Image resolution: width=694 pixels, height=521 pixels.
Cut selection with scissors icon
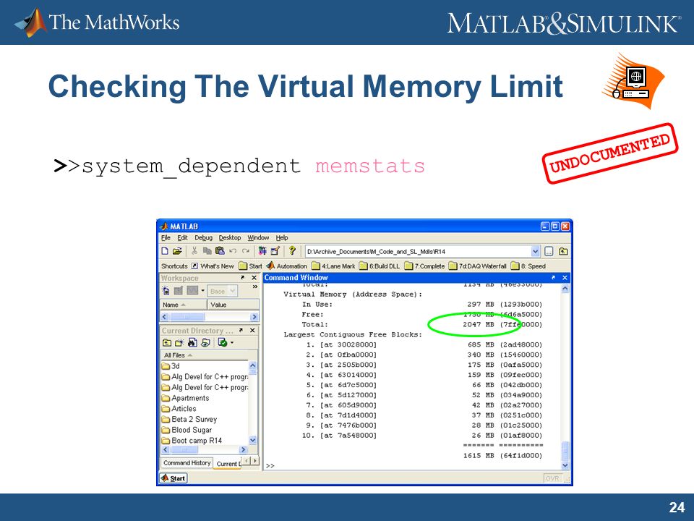point(194,251)
